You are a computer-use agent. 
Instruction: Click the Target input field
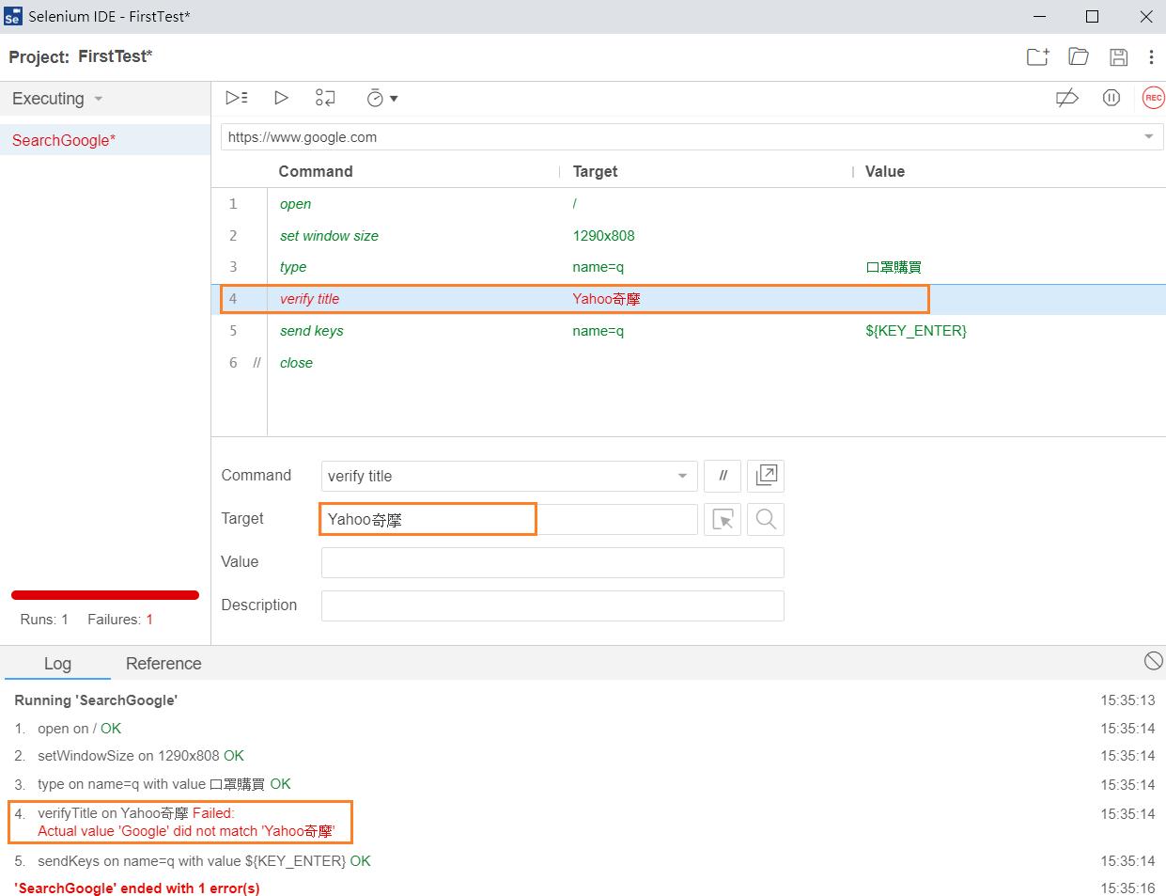coord(509,519)
